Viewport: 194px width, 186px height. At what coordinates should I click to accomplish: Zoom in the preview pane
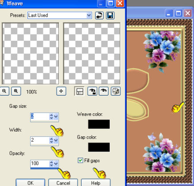coord(16,91)
